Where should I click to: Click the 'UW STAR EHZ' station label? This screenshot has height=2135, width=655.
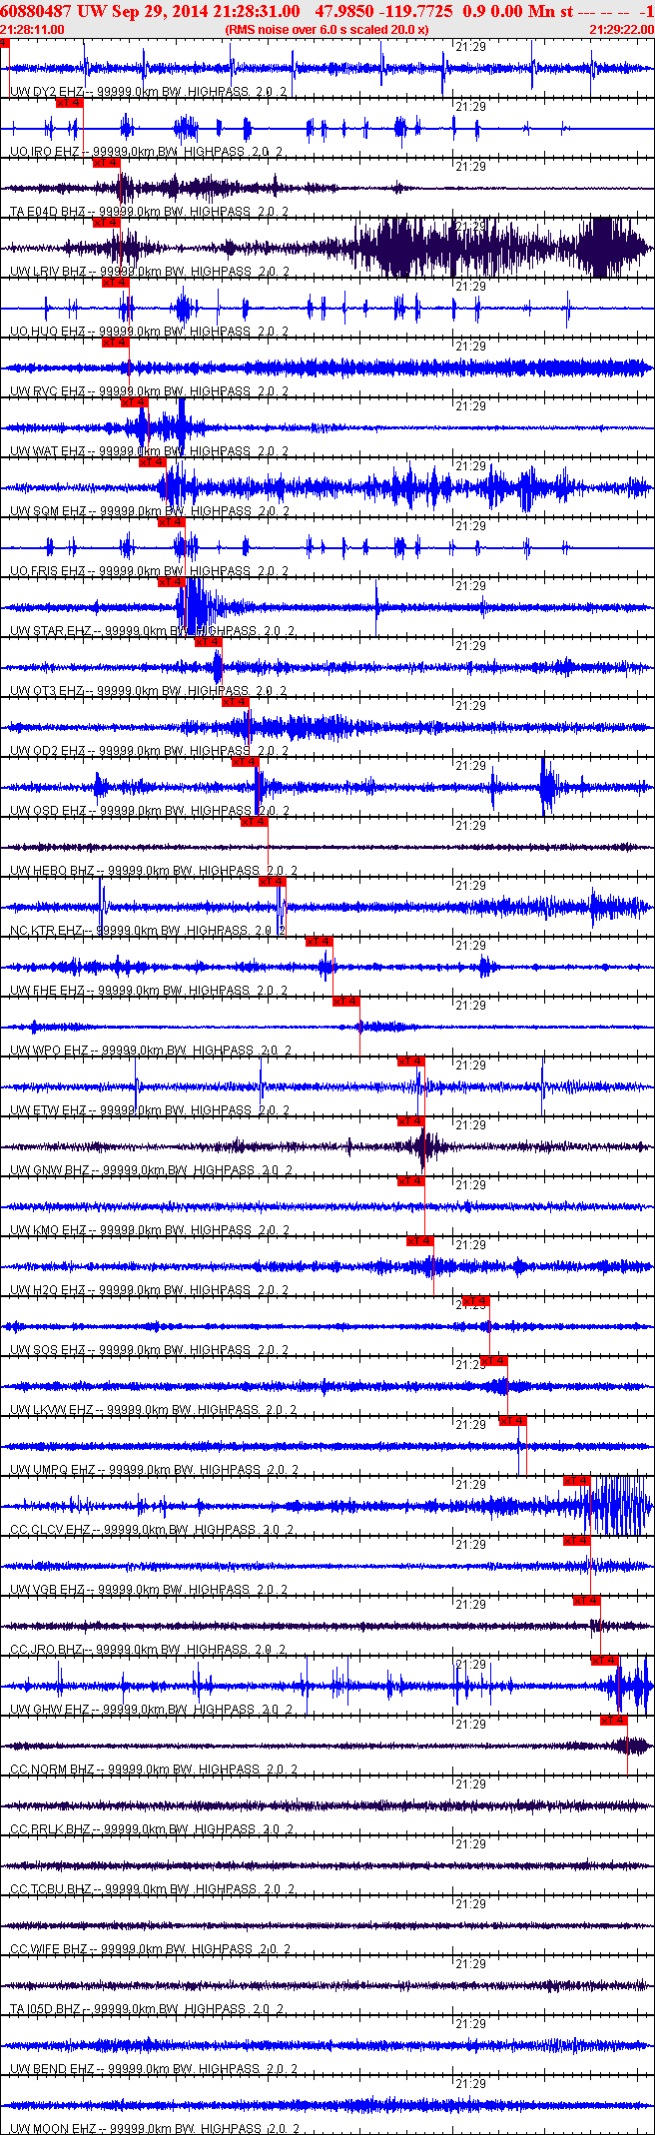coord(52,631)
